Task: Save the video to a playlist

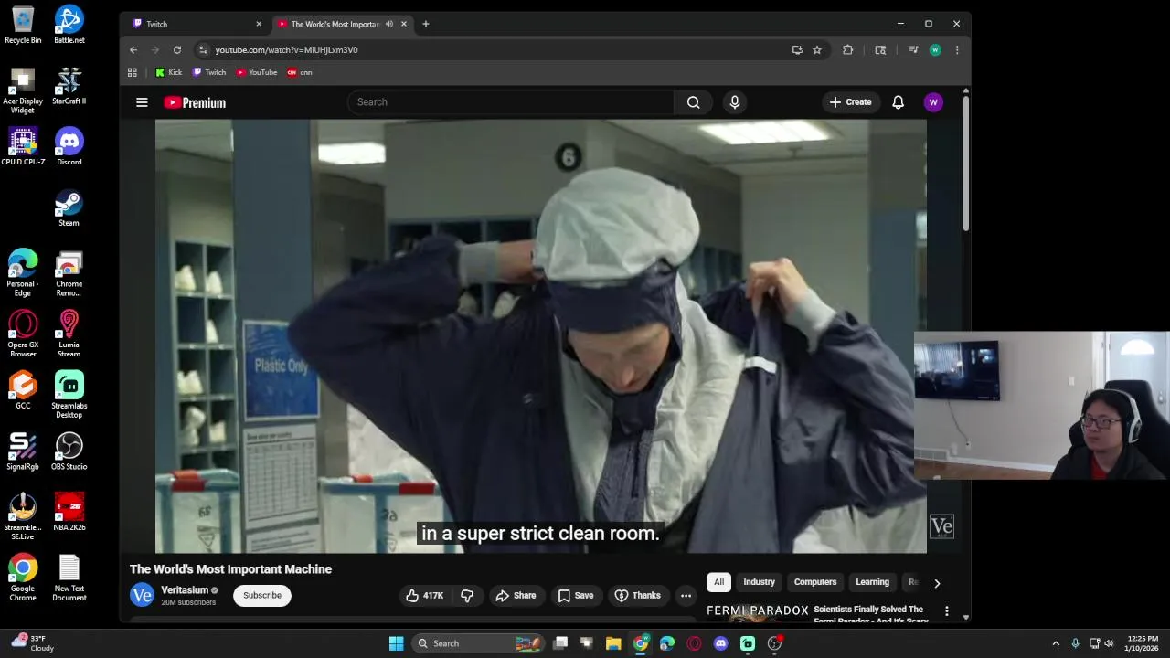Action: point(576,596)
